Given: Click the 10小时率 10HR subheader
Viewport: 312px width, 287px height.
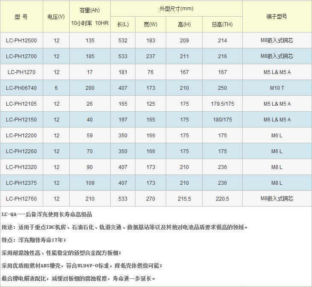Looking at the screenshot, I should 90,23.
